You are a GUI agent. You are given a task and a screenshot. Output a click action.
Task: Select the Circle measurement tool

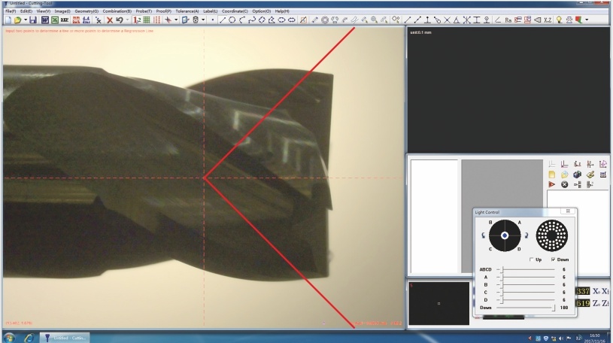[232, 20]
